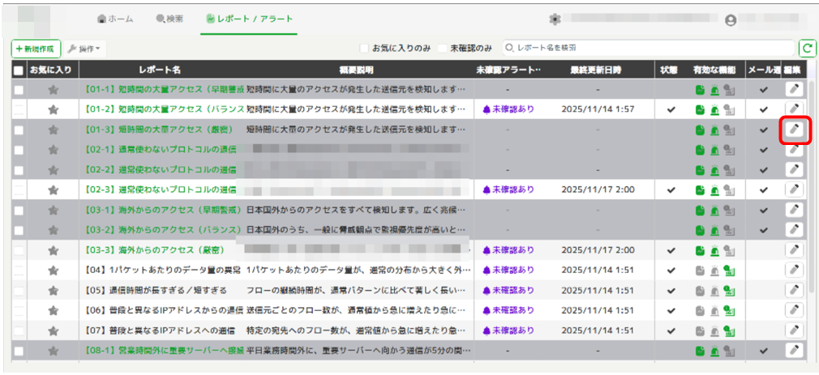The width and height of the screenshot is (819, 375).
Task: Select the 【03-2】 row checkbox
Action: click(19, 230)
